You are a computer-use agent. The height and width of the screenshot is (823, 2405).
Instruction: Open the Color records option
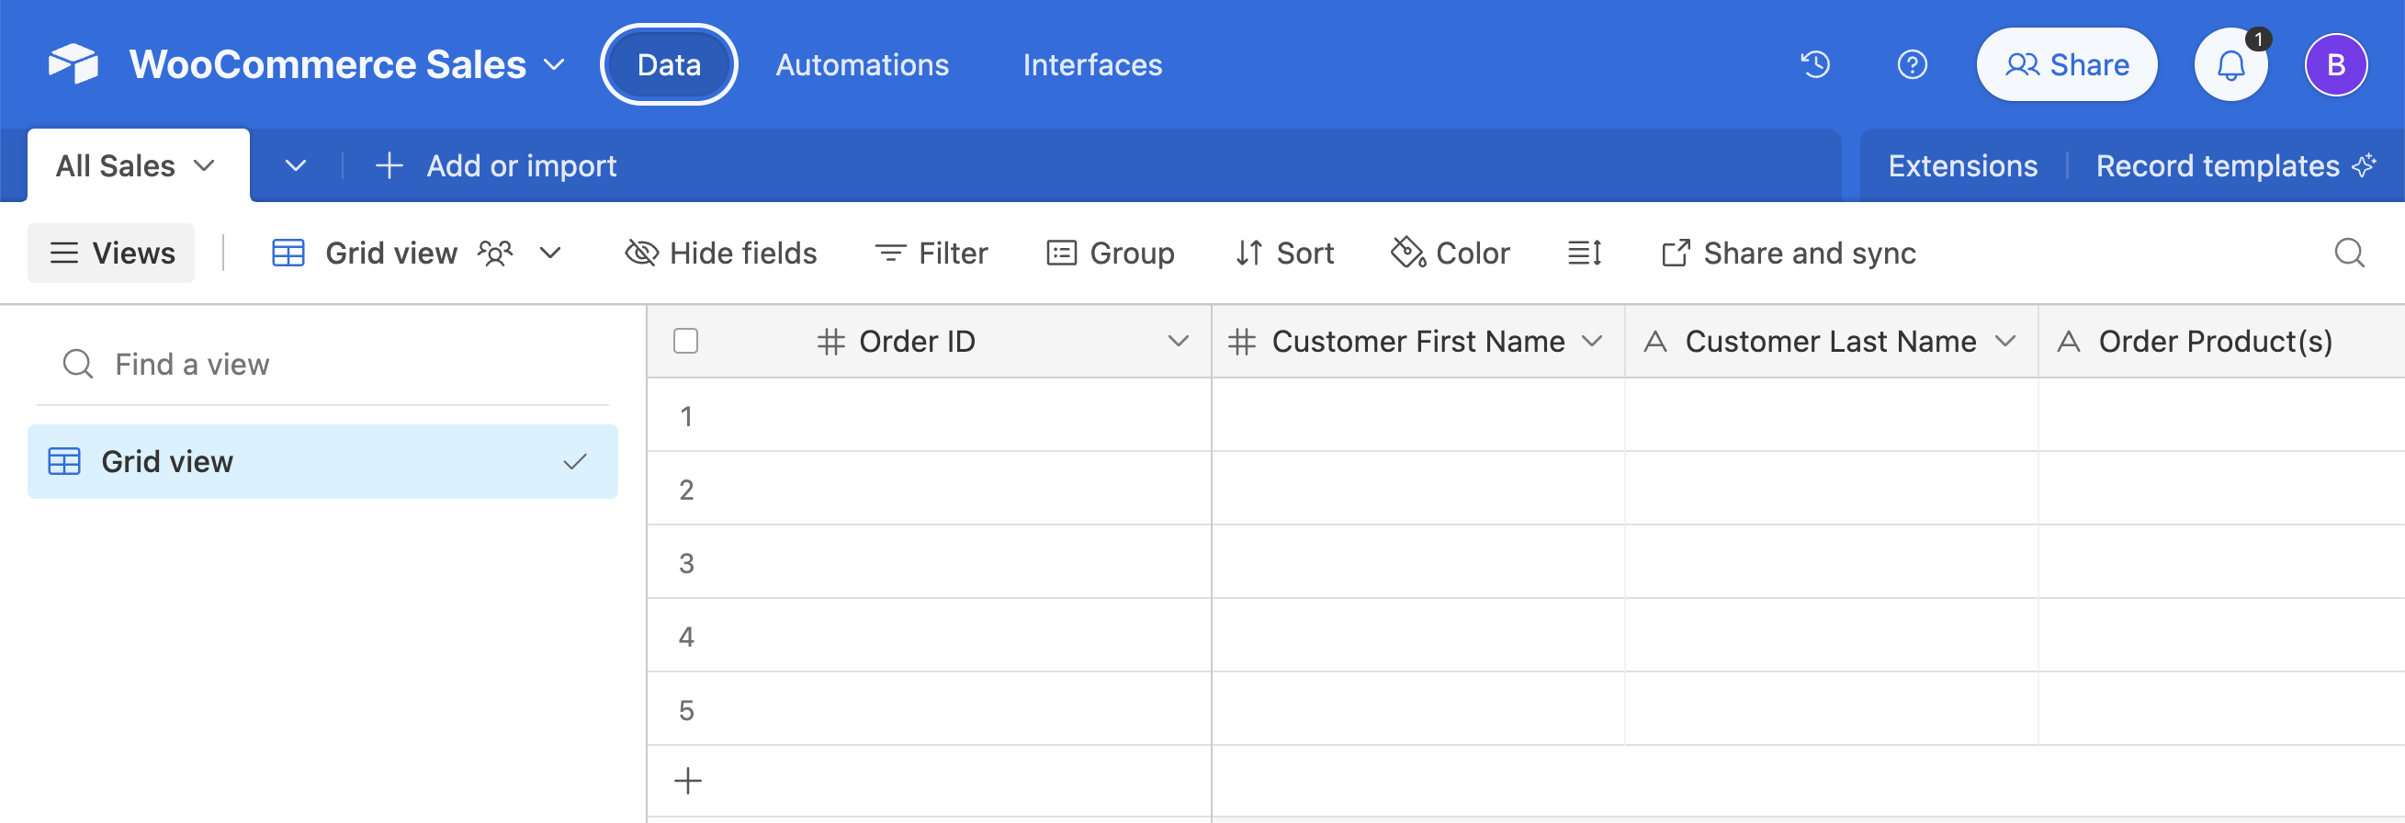click(1450, 253)
